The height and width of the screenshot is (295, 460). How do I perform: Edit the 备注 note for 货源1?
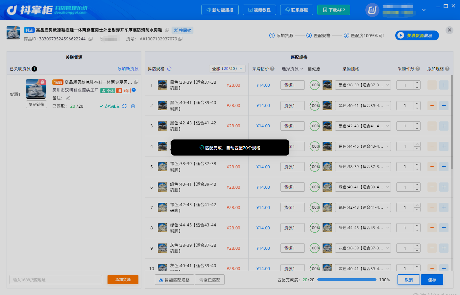(68, 98)
